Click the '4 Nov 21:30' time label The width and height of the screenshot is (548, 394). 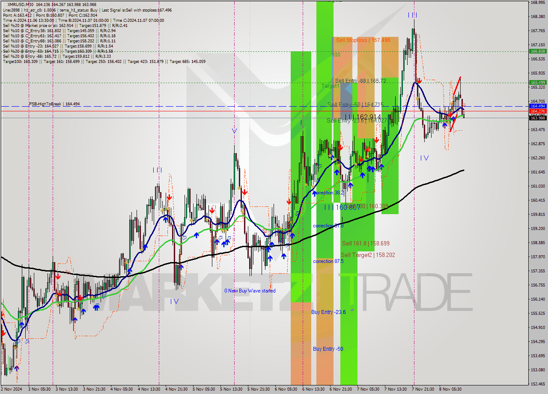pos(176,389)
